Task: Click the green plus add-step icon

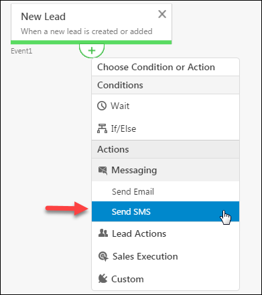Action: [x=92, y=51]
